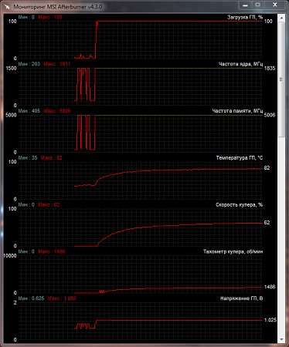Click the 'Частота памяти, МГц' graph title
Image resolution: width=289 pixels, height=347 pixels.
pyautogui.click(x=237, y=111)
